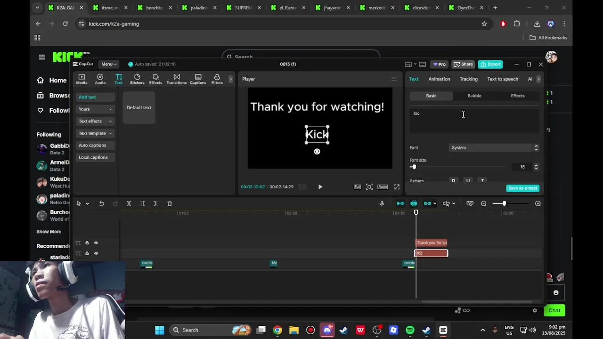Image resolution: width=603 pixels, height=339 pixels.
Task: Click the delete-left trim icon in timeline
Action: point(142,203)
